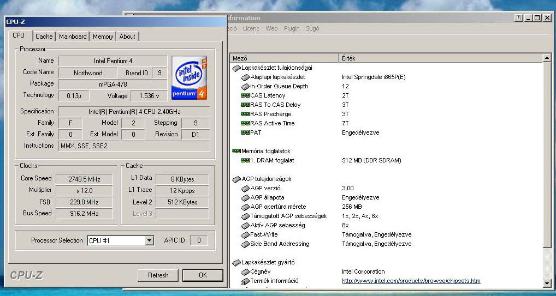The width and height of the screenshot is (556, 296).
Task: Click the AGP apertúra value 256 MB
Action: click(x=352, y=207)
